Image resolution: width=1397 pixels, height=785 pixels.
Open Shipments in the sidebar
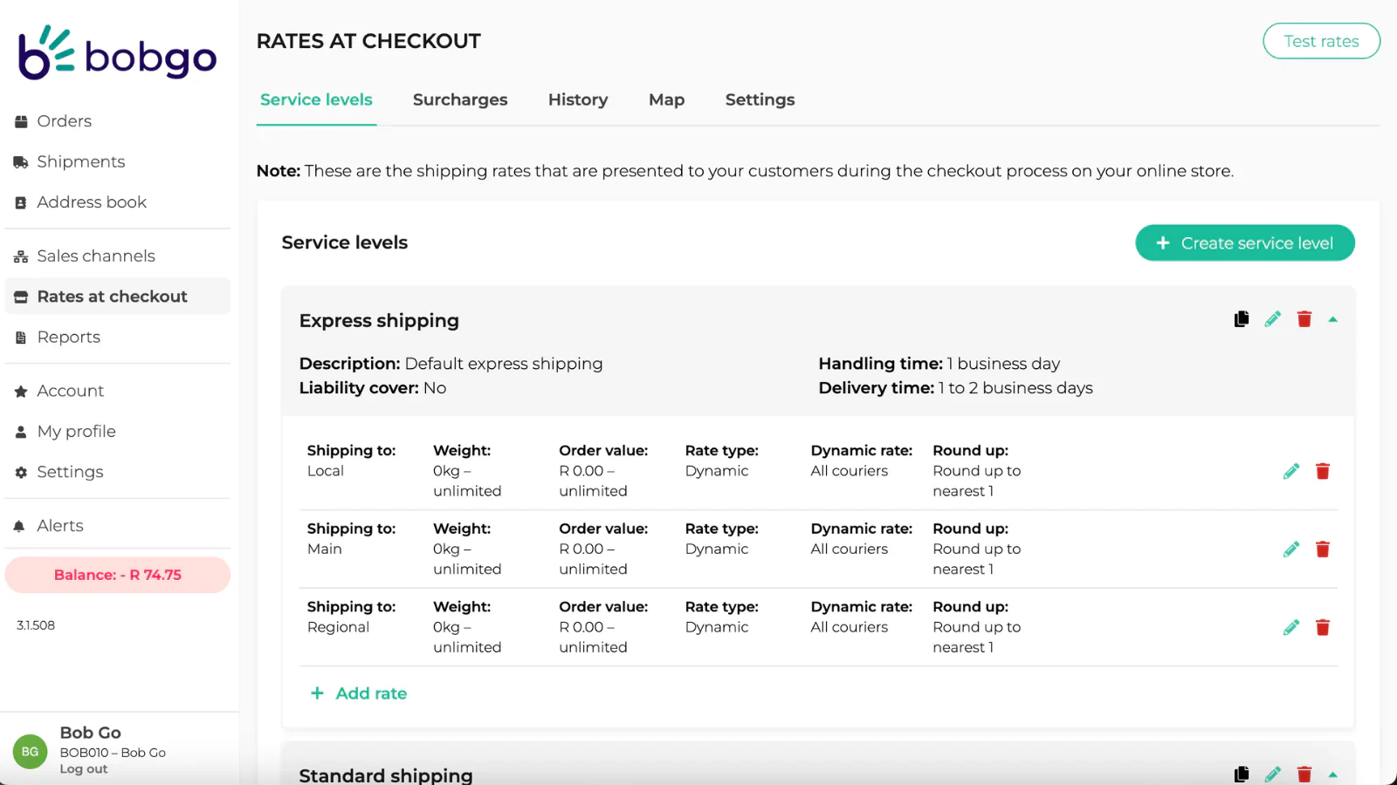(x=80, y=161)
